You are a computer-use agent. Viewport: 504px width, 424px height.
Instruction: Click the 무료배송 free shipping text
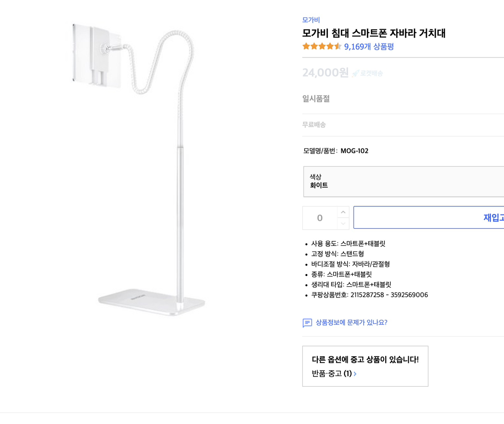(314, 125)
